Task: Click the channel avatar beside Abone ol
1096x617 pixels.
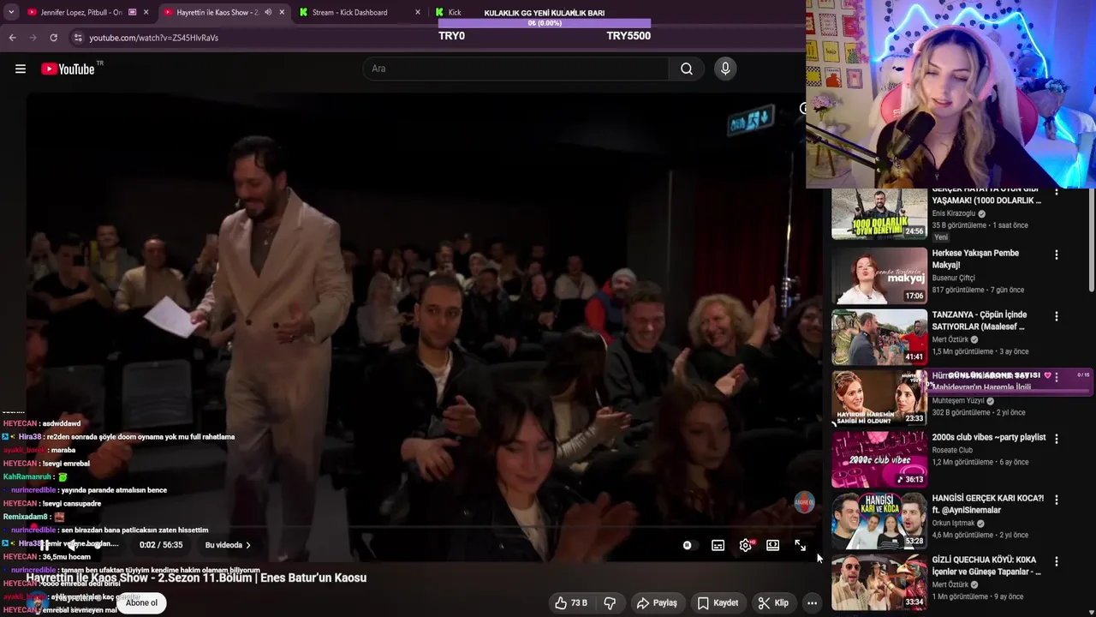Action: (x=36, y=602)
